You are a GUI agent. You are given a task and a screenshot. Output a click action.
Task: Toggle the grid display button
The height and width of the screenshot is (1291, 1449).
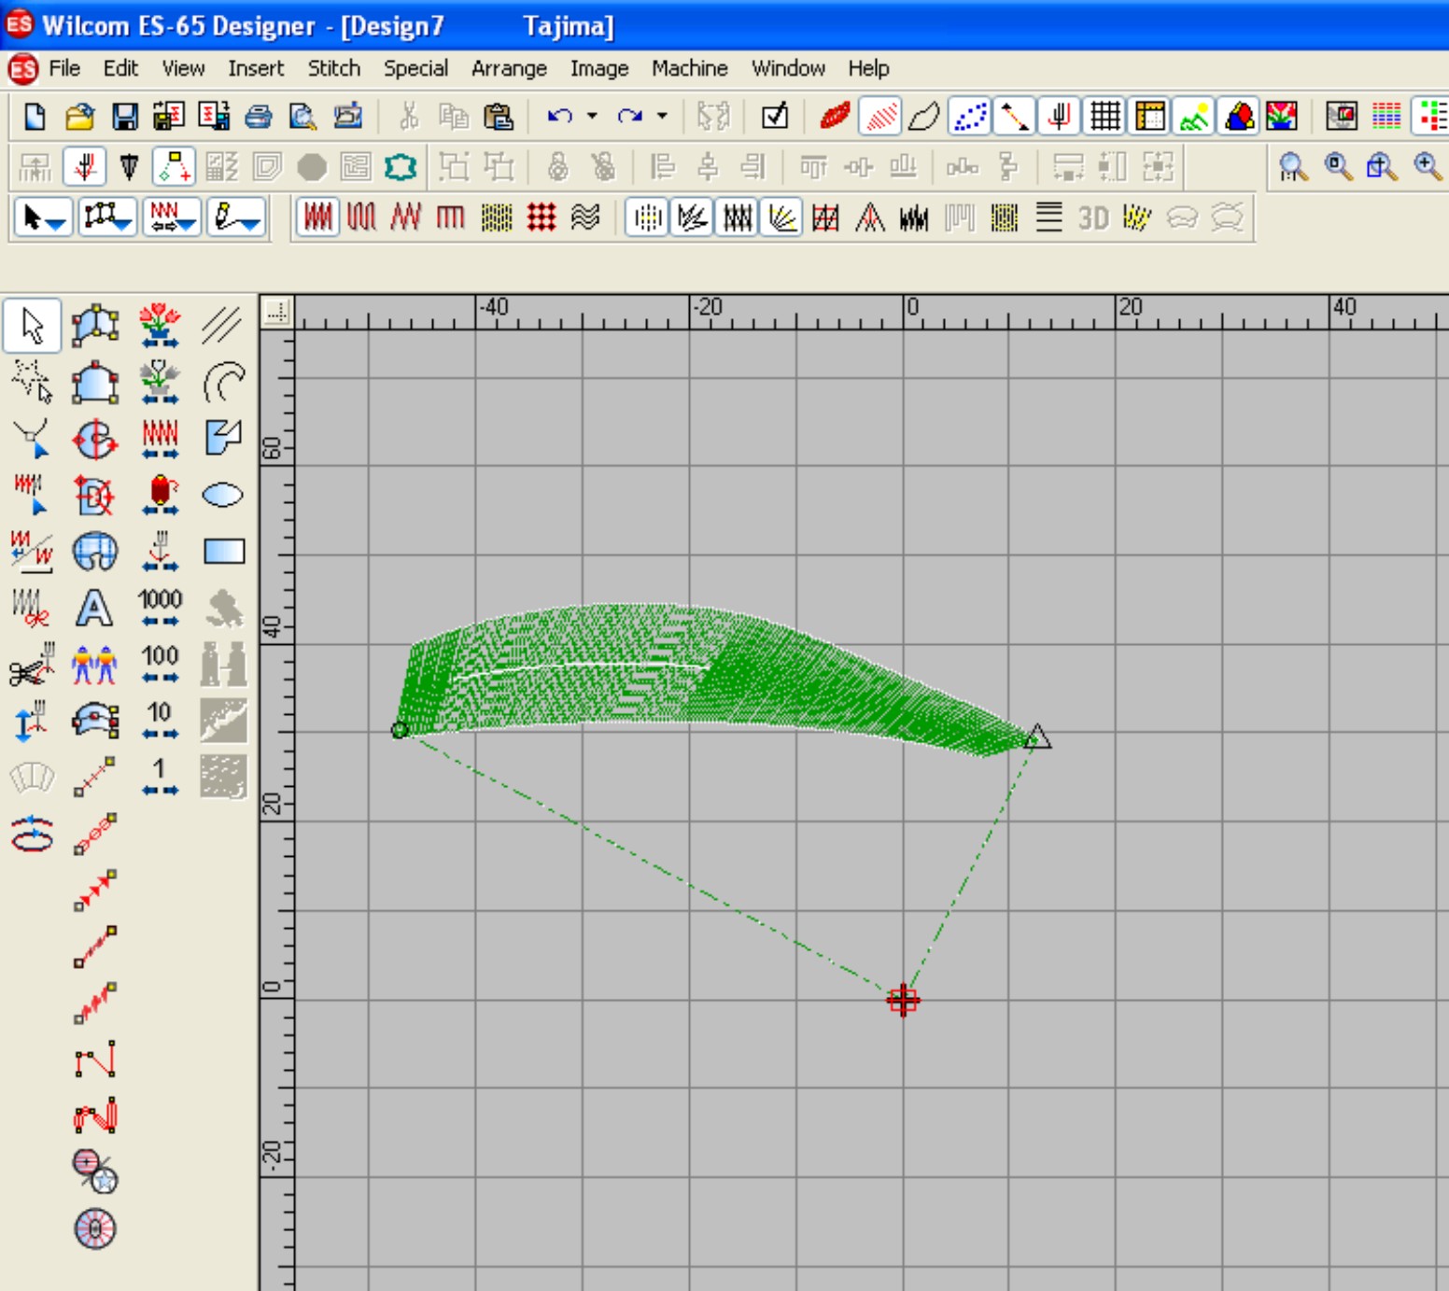click(1104, 117)
